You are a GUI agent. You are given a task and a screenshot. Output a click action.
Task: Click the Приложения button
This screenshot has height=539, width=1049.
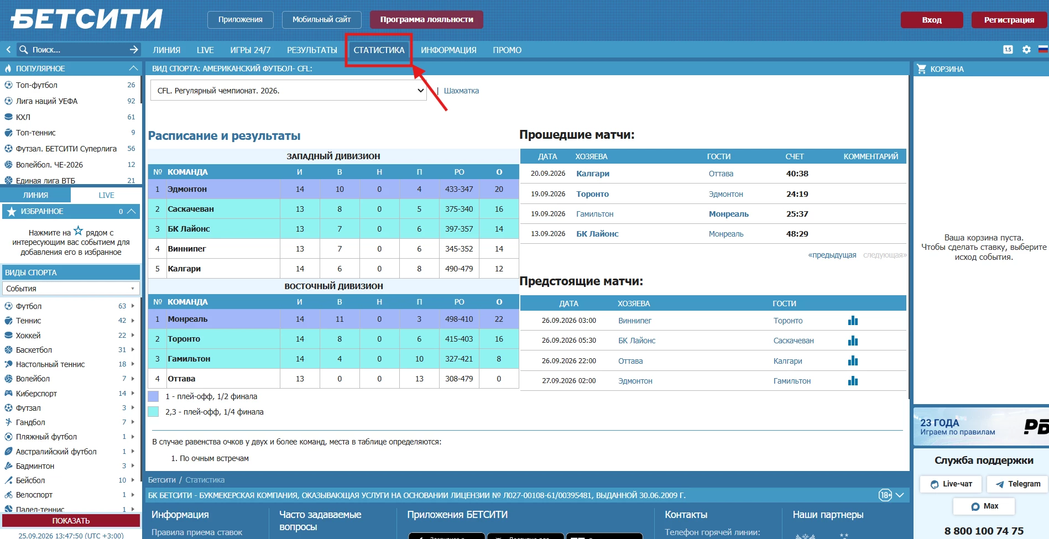pos(240,19)
